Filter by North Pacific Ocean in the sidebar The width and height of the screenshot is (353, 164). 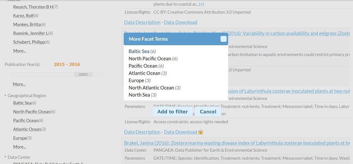(x=32, y=112)
